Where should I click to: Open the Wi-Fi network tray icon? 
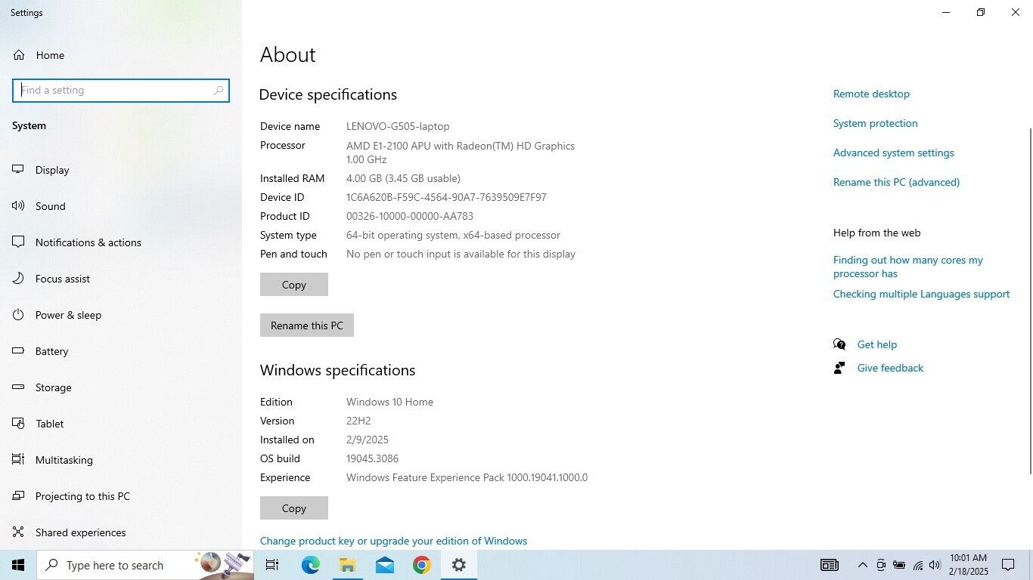[x=918, y=565]
